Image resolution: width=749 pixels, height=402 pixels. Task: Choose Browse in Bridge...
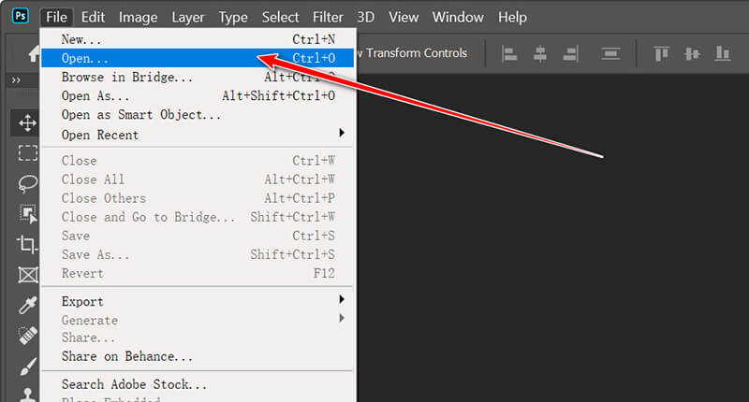pos(198,77)
